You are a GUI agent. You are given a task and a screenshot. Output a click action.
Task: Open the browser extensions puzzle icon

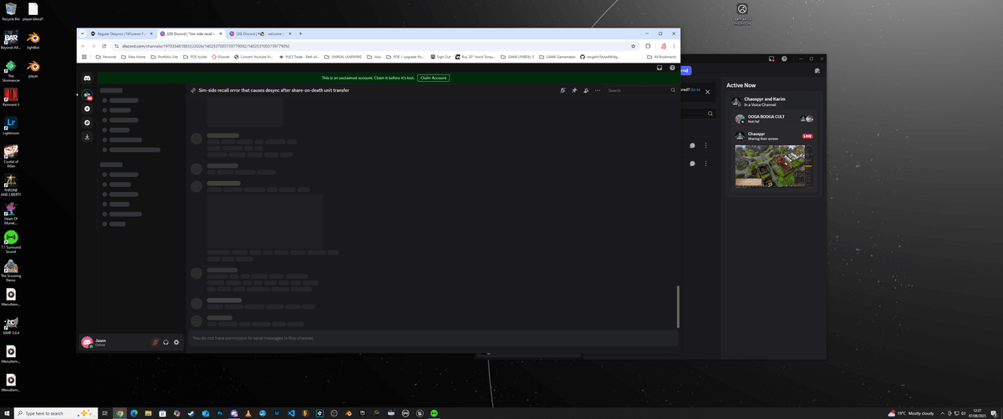click(x=648, y=46)
